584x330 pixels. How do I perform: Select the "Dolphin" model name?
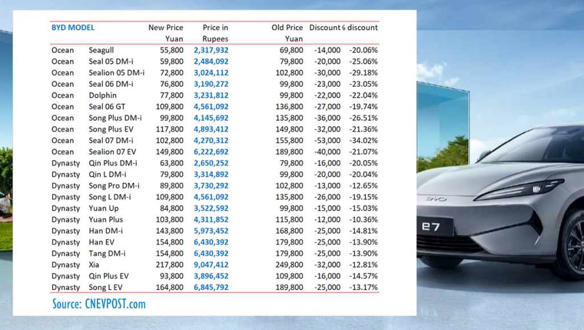[103, 95]
